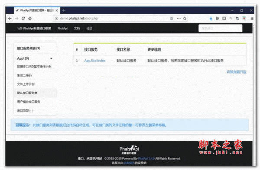Image resolution: width=260 pixels, height=170 pixels.
Task: Click the 切换到展开版 link
Action: (x=237, y=72)
